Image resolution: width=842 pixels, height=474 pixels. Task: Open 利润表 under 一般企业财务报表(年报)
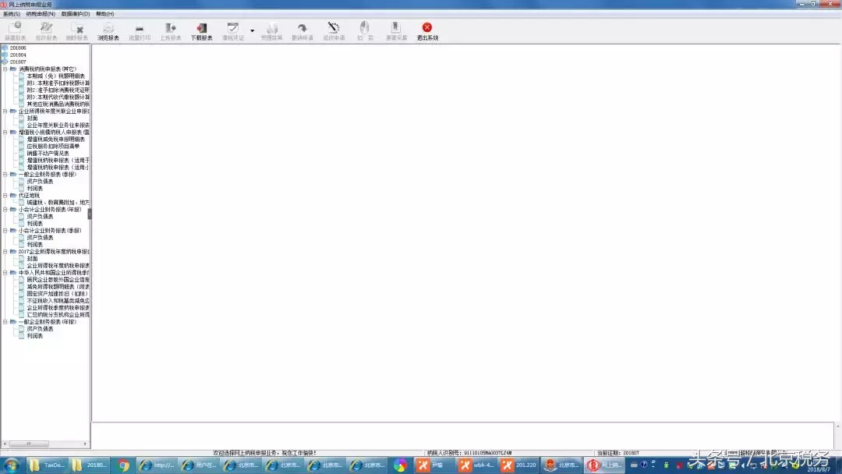click(34, 335)
